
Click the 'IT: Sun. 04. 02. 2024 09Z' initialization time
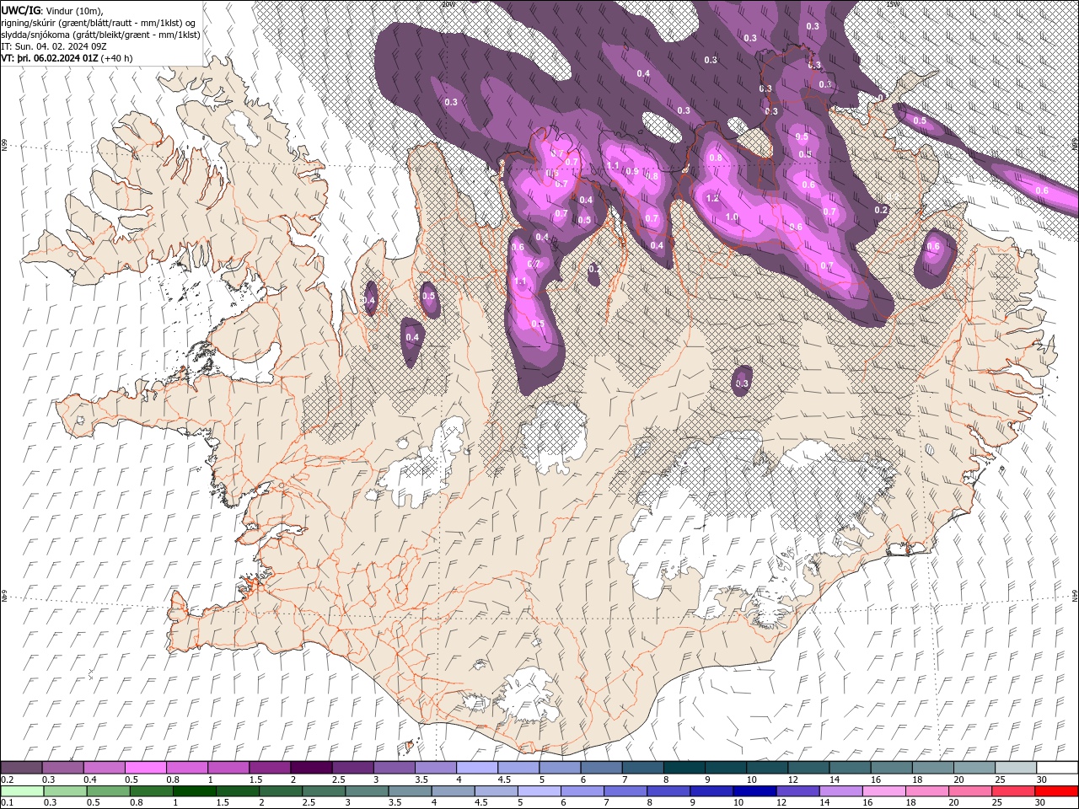(52, 46)
